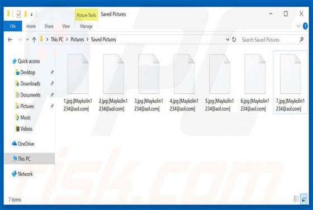The width and height of the screenshot is (313, 210).
Task: Maximize the Saved Pictures window
Action: [286, 14]
